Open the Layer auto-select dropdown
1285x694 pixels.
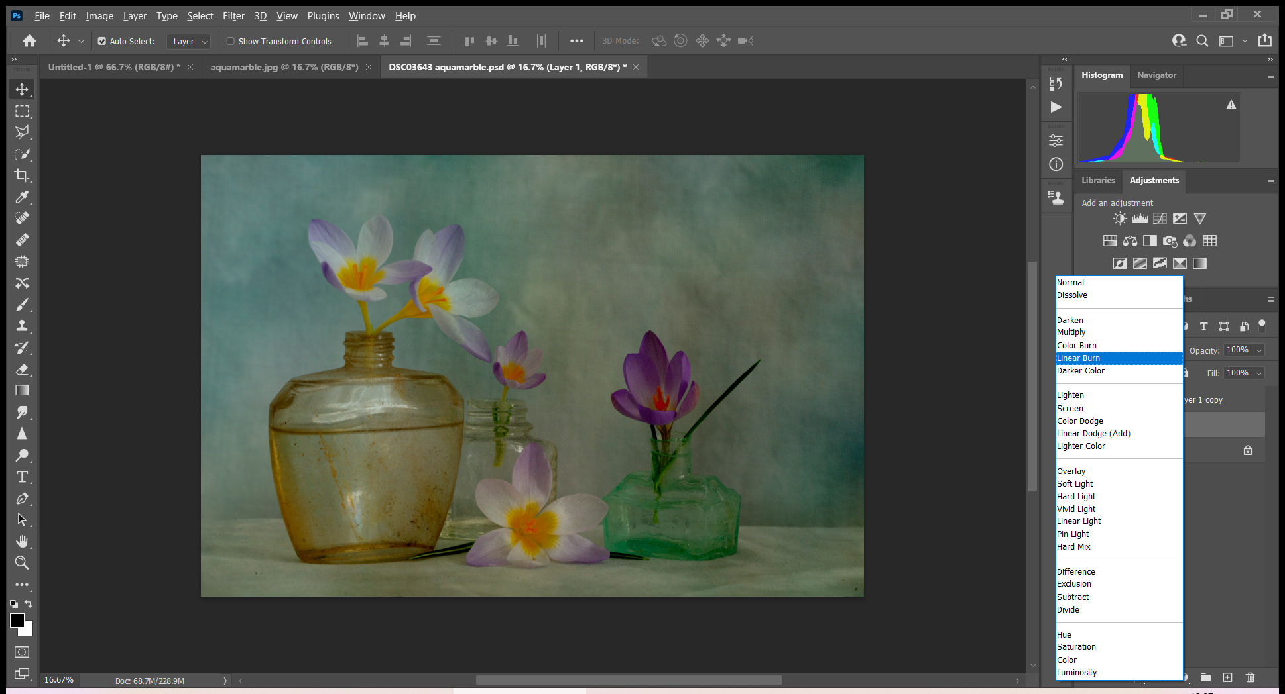188,41
